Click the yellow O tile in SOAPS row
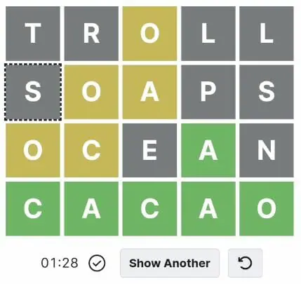Screen dimensions: 301x284 click(91, 92)
